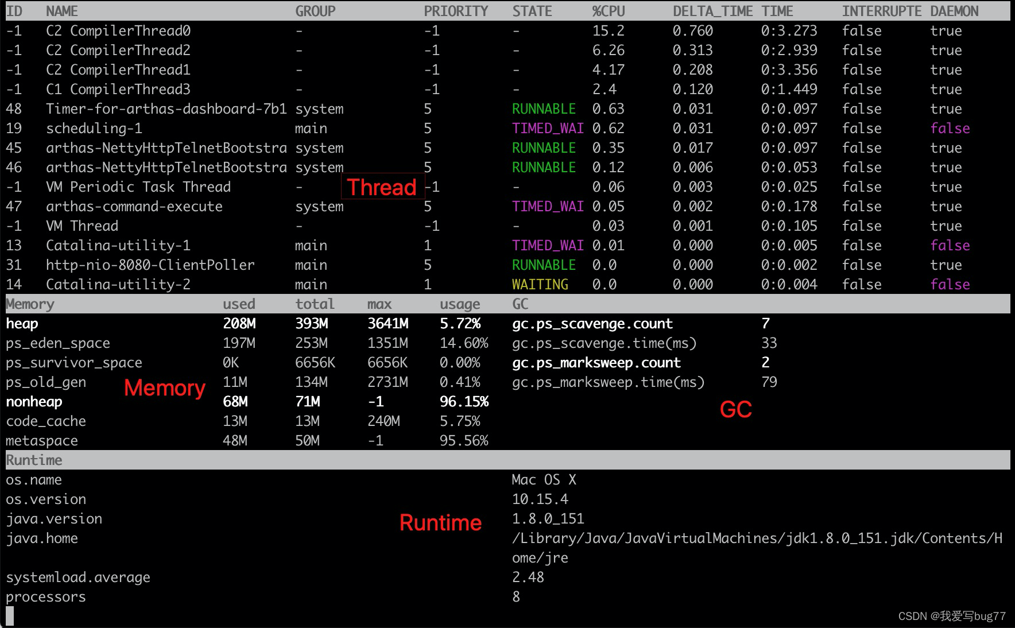The width and height of the screenshot is (1015, 628).
Task: Click the Memory section header bar
Action: point(30,304)
